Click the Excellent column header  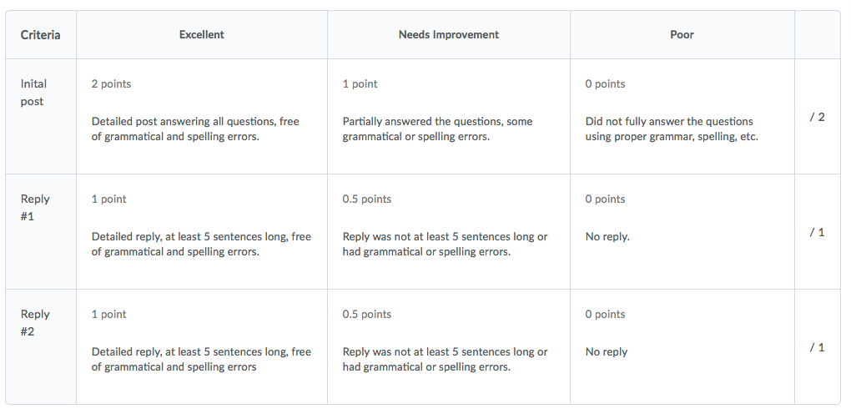pyautogui.click(x=201, y=34)
